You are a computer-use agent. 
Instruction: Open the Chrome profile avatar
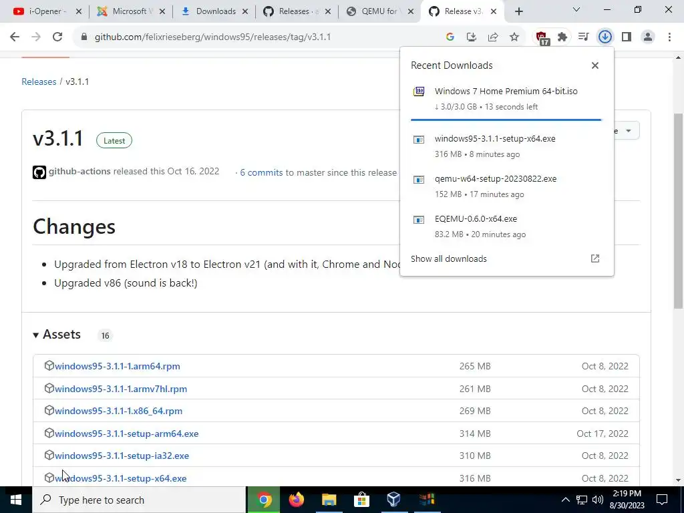click(648, 37)
